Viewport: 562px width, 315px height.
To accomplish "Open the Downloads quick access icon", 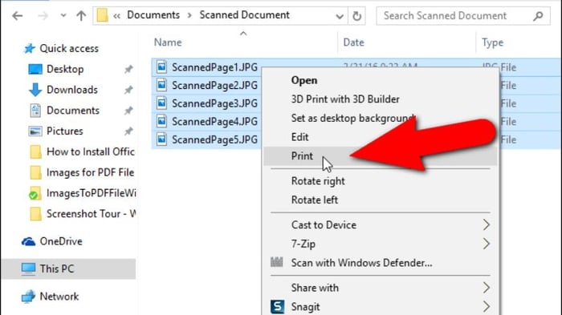I will coord(35,90).
